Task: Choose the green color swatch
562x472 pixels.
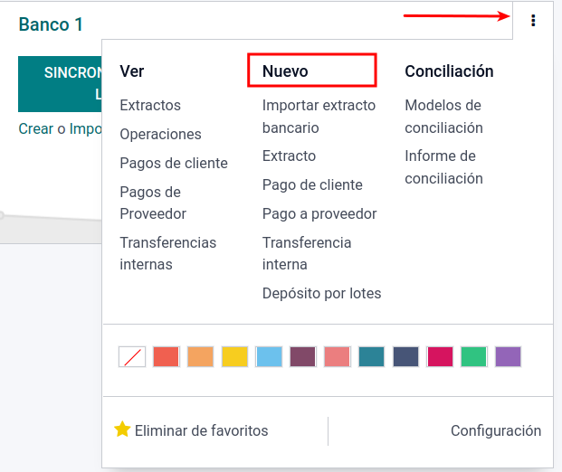Action: tap(474, 356)
